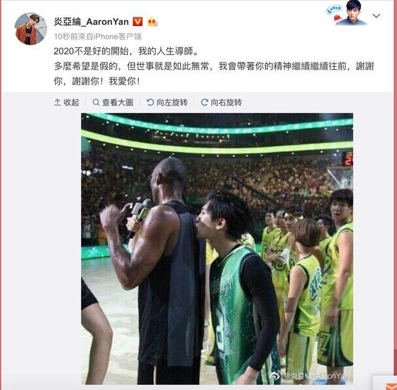Click the iPhone客户端 source link

tap(117, 37)
